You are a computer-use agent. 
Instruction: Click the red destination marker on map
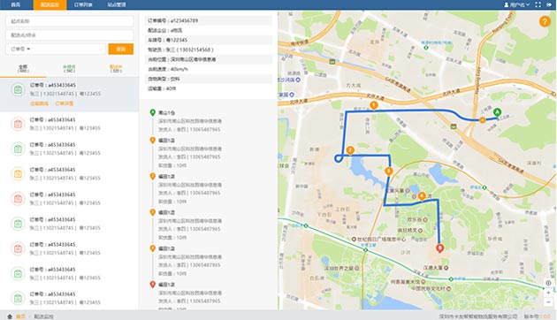click(439, 248)
